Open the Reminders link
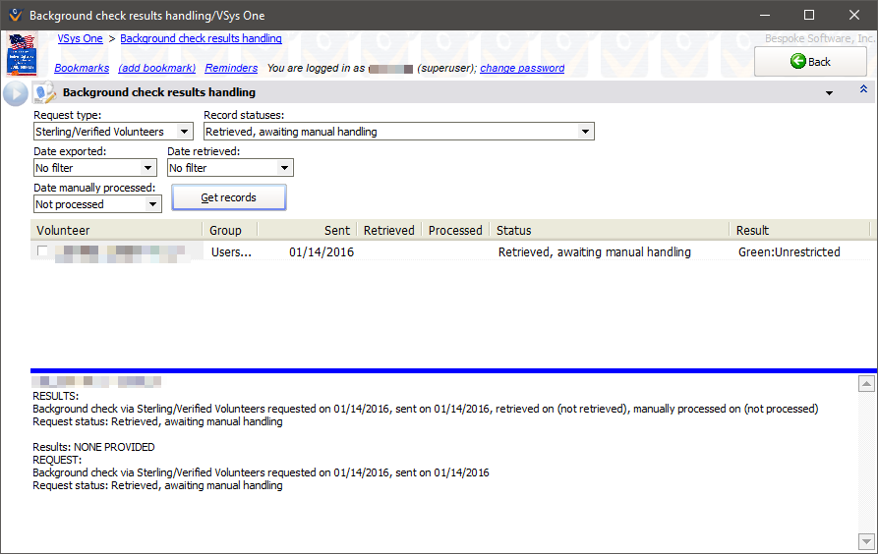This screenshot has width=878, height=554. 231,69
